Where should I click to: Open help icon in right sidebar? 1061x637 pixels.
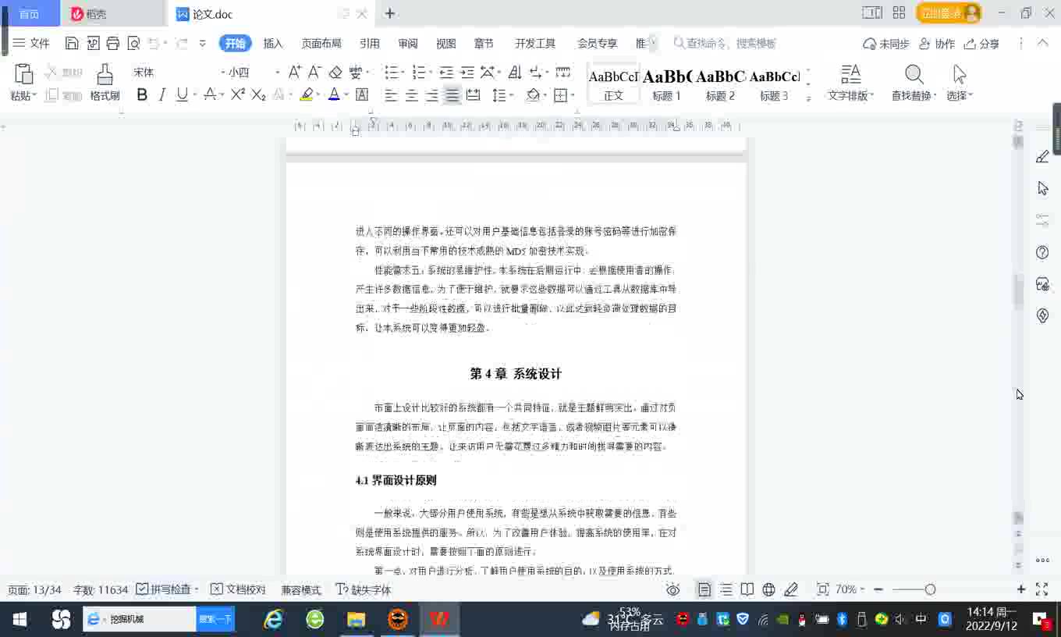(x=1042, y=252)
